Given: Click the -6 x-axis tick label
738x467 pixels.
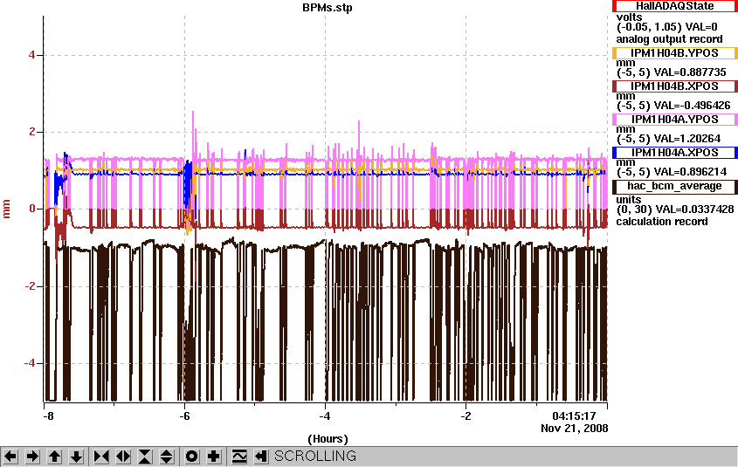Looking at the screenshot, I should click(x=184, y=416).
